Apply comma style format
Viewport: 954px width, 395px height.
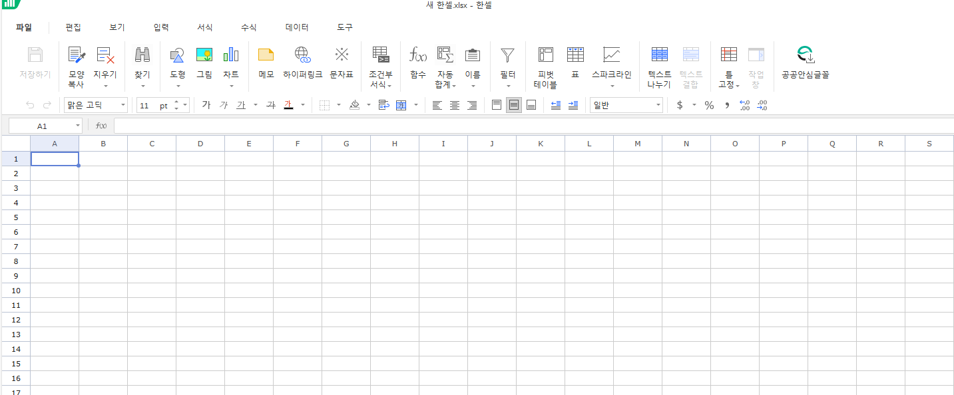tap(727, 105)
